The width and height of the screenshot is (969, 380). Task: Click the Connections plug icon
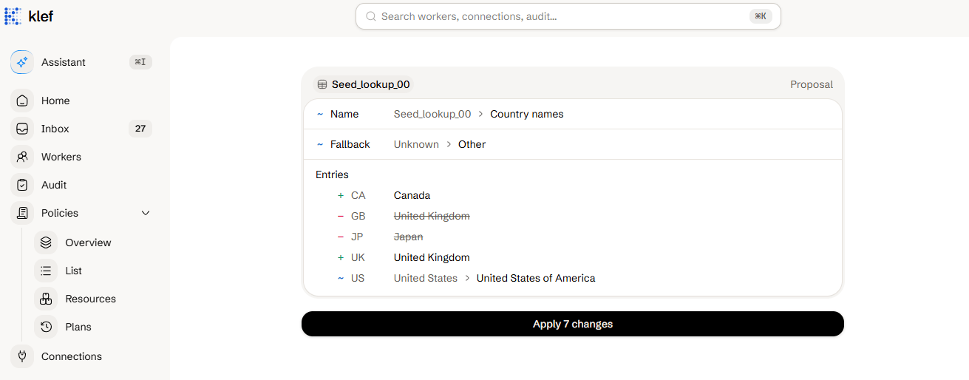22,356
